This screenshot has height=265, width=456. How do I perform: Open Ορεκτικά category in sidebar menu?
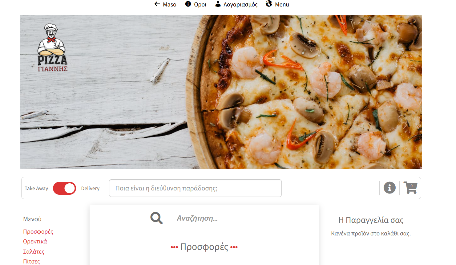pos(35,241)
